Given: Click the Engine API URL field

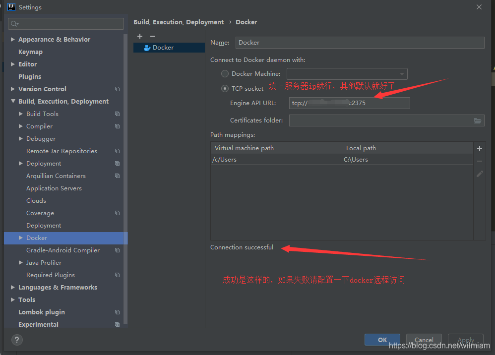Looking at the screenshot, I should point(350,103).
